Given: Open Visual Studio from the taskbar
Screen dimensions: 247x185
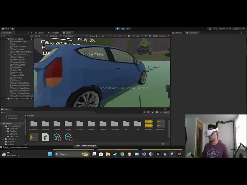Looking at the screenshot, I should pos(144,154).
